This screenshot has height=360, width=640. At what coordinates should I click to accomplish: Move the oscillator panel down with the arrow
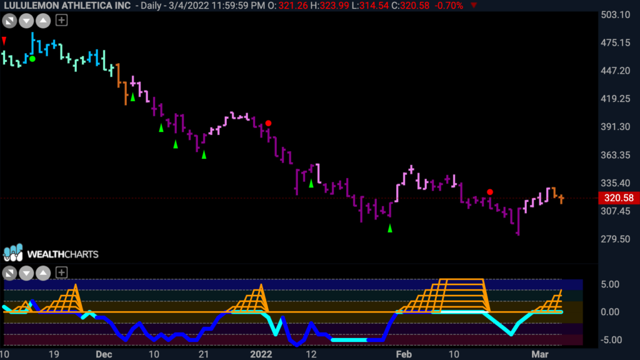pyautogui.click(x=26, y=272)
